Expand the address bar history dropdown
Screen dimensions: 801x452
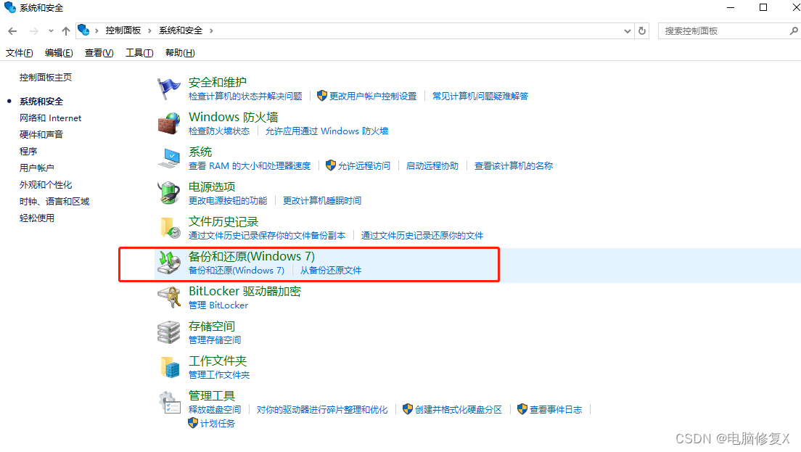[628, 31]
